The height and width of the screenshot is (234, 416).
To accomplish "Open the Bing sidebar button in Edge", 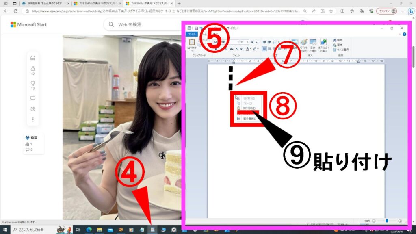I will pos(411,11).
